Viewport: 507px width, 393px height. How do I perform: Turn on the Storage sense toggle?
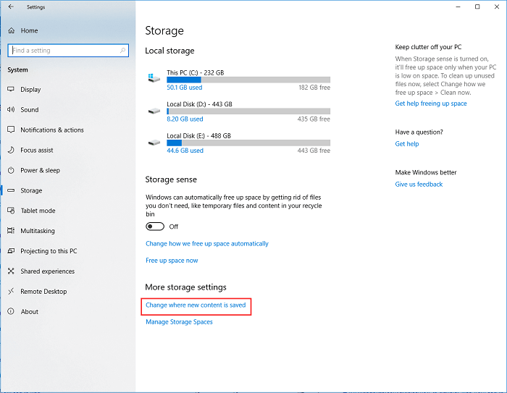(x=155, y=227)
